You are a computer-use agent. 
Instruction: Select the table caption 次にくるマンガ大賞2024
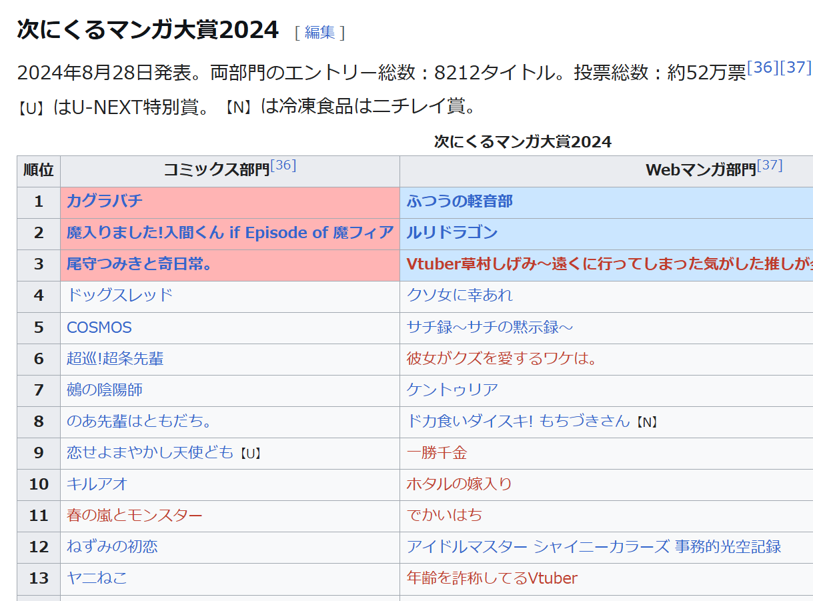coord(523,141)
